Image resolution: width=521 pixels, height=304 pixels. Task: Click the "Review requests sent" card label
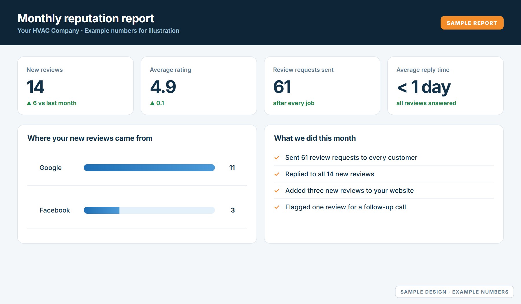[303, 70]
